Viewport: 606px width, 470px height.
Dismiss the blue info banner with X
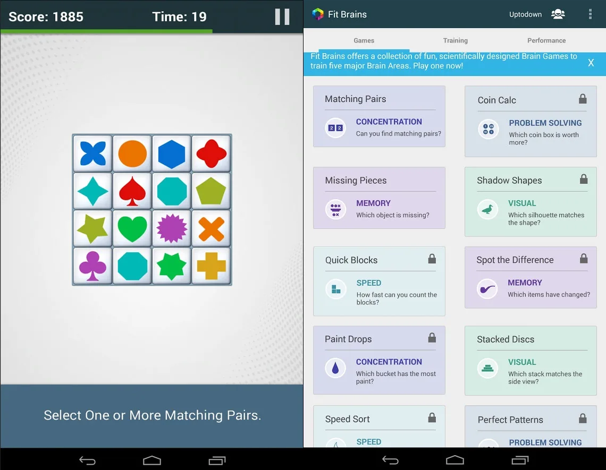[x=591, y=63]
